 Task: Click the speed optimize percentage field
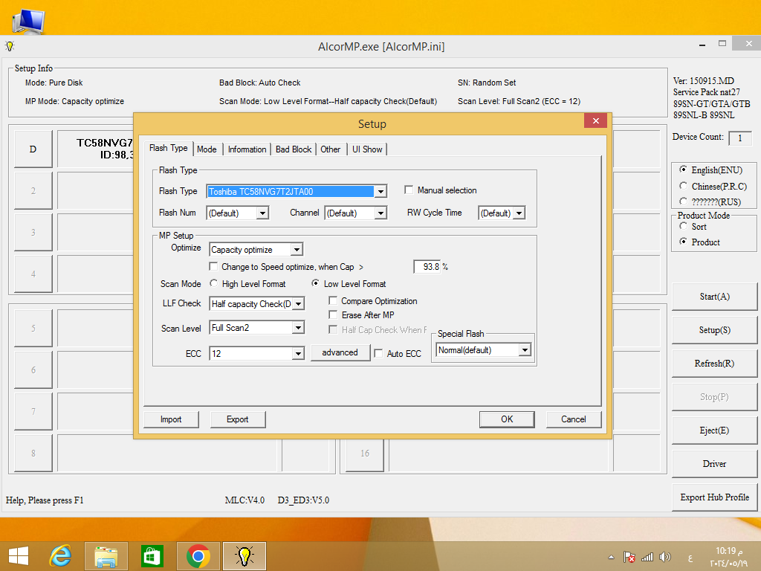(427, 267)
